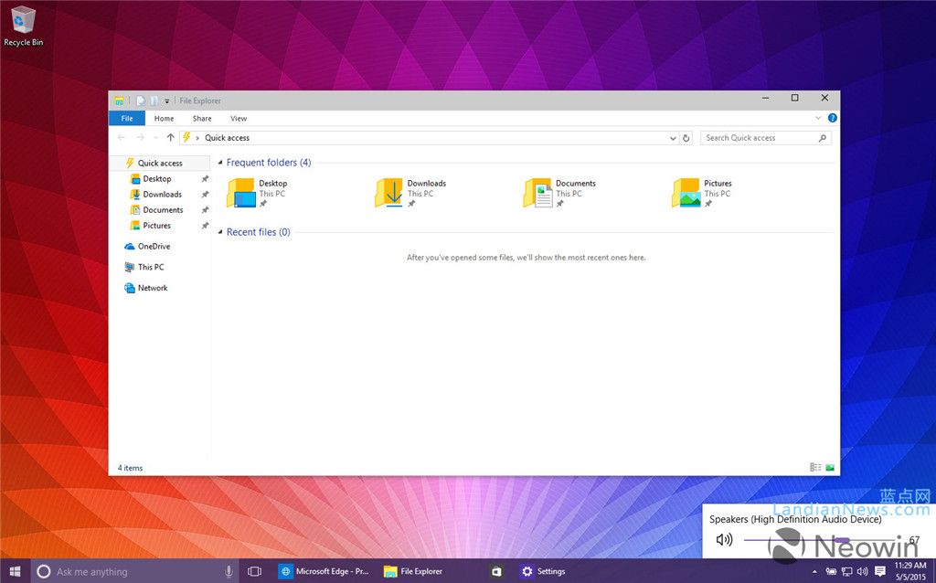Refresh the current Quick access view

pyautogui.click(x=686, y=137)
